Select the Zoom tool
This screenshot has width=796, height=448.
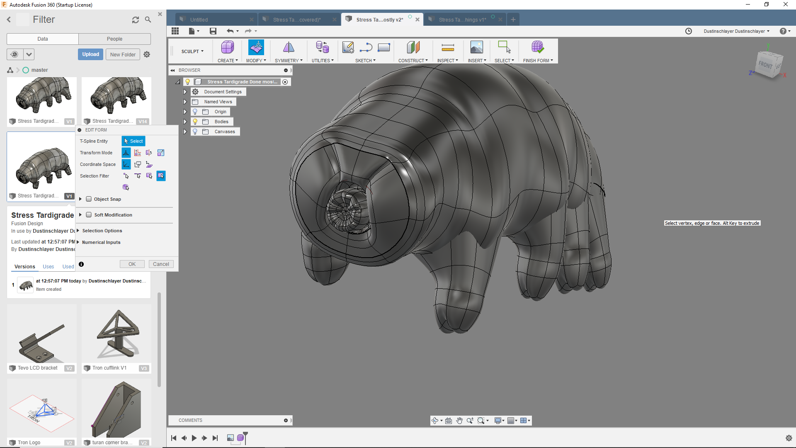(470, 421)
